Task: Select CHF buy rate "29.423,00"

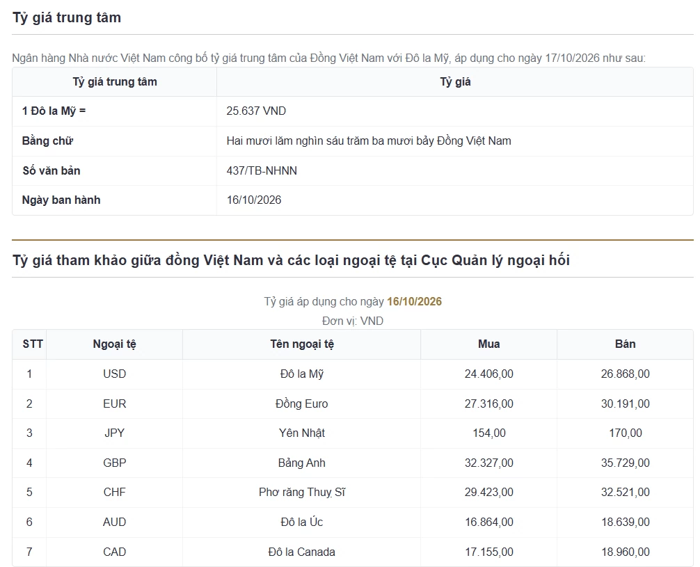Action: 489,493
